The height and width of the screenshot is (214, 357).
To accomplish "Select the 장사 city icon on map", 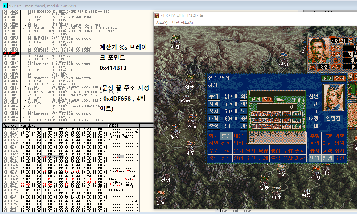I will [x=282, y=171].
